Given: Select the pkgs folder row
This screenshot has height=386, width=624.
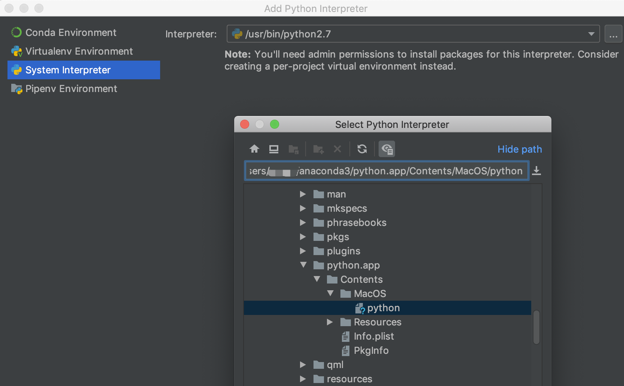Looking at the screenshot, I should (387, 237).
